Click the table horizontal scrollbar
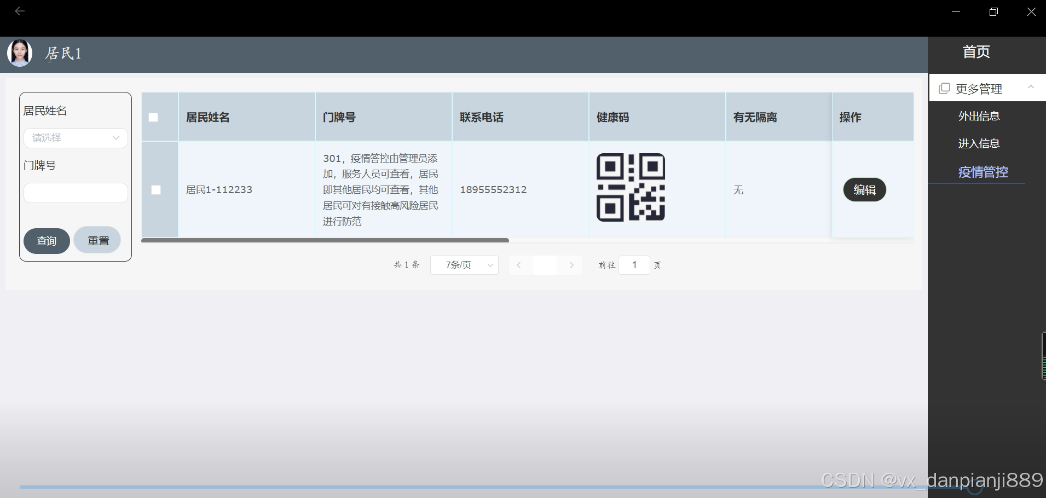The height and width of the screenshot is (498, 1046). click(x=325, y=240)
